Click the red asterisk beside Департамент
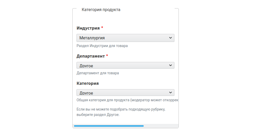Viewport: 254px width, 137px height. pos(107,56)
